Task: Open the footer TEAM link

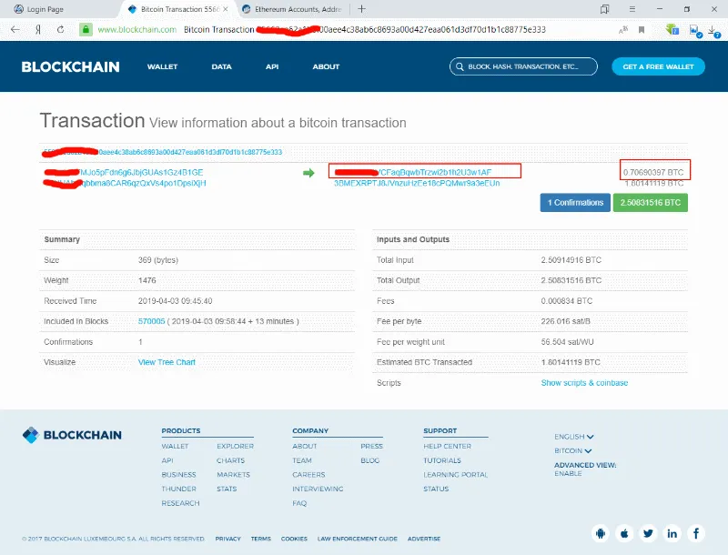Action: click(x=302, y=460)
